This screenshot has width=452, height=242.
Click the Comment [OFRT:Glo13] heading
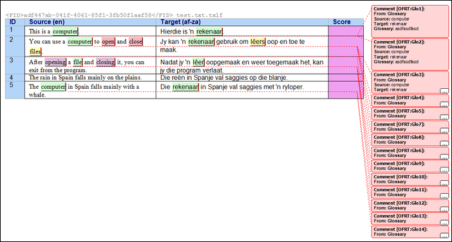pos(400,216)
